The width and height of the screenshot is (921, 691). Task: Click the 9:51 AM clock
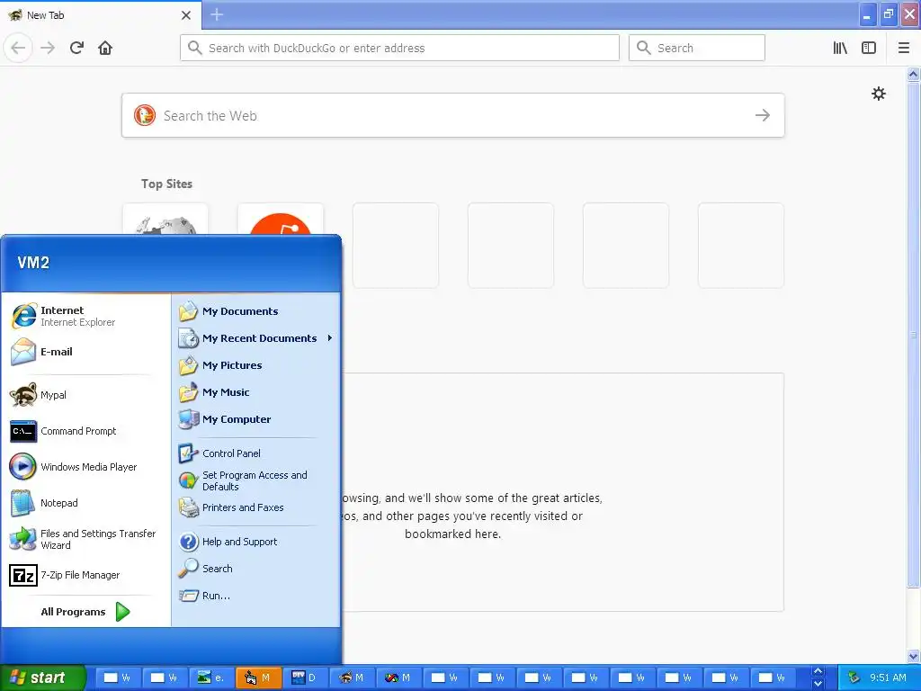click(x=888, y=678)
